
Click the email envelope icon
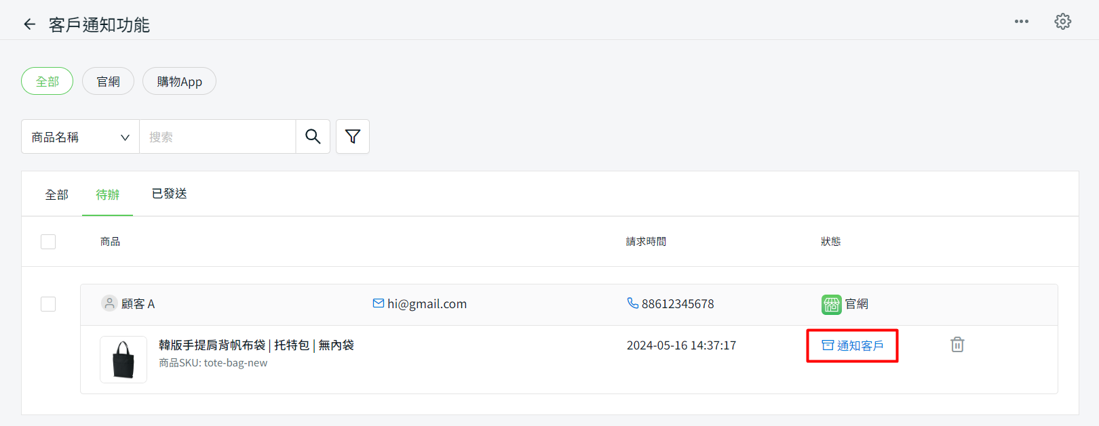pyautogui.click(x=379, y=303)
